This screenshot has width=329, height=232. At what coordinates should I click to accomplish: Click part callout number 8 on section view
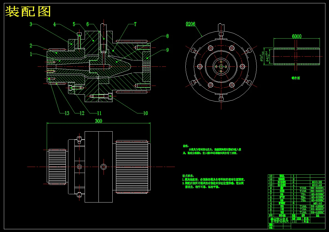167,36
